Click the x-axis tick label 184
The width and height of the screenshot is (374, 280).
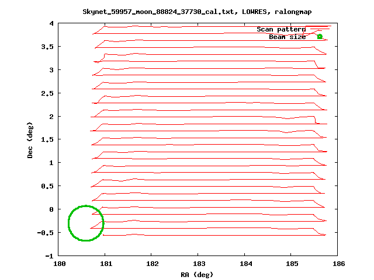click(x=245, y=264)
